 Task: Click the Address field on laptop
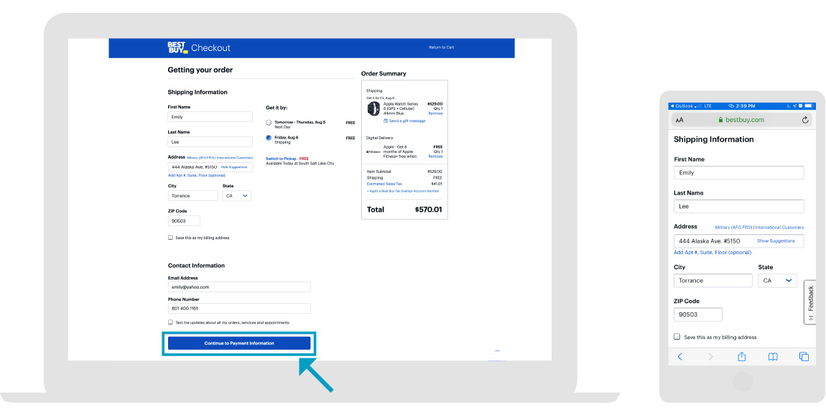210,167
